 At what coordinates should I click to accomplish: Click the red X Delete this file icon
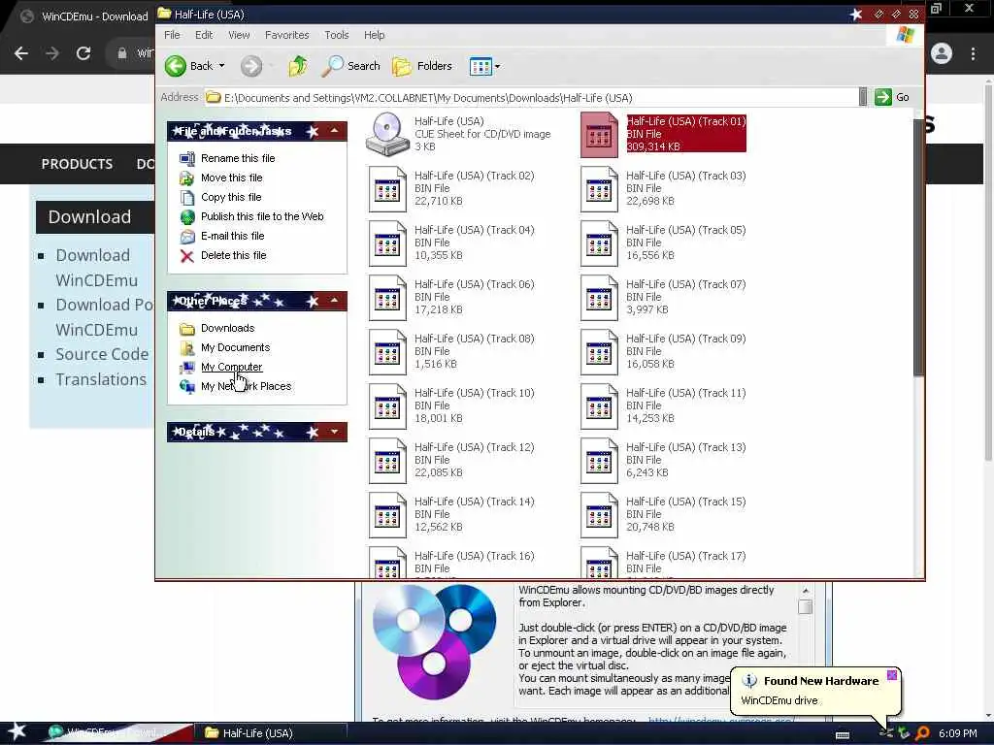(187, 256)
